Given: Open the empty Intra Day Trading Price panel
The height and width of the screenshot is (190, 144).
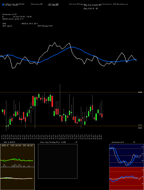Looking at the screenshot, I should [58, 161].
